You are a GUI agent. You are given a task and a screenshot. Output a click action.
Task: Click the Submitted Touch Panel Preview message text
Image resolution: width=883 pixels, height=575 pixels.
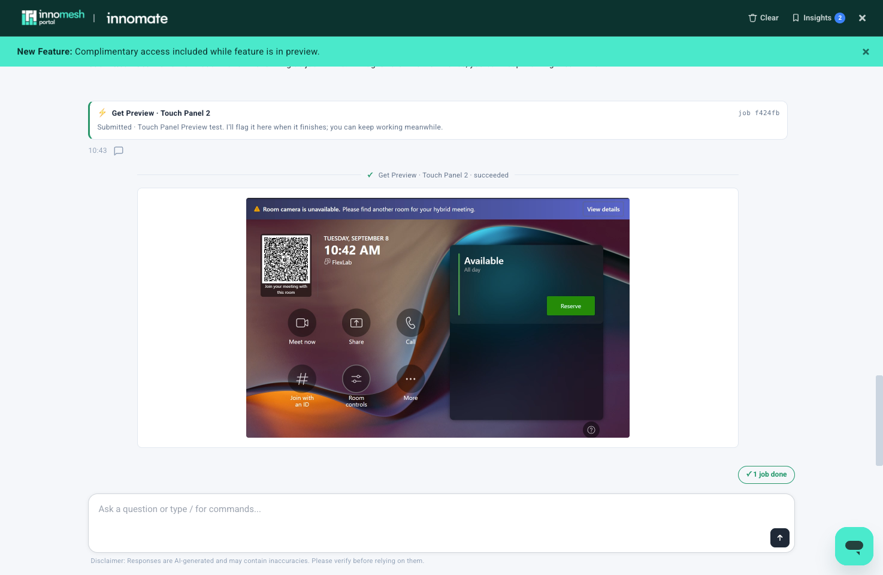point(270,127)
